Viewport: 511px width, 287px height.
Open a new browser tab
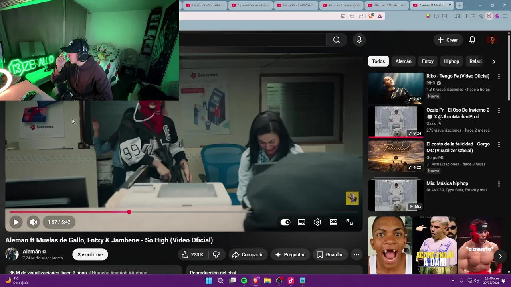[x=460, y=5]
